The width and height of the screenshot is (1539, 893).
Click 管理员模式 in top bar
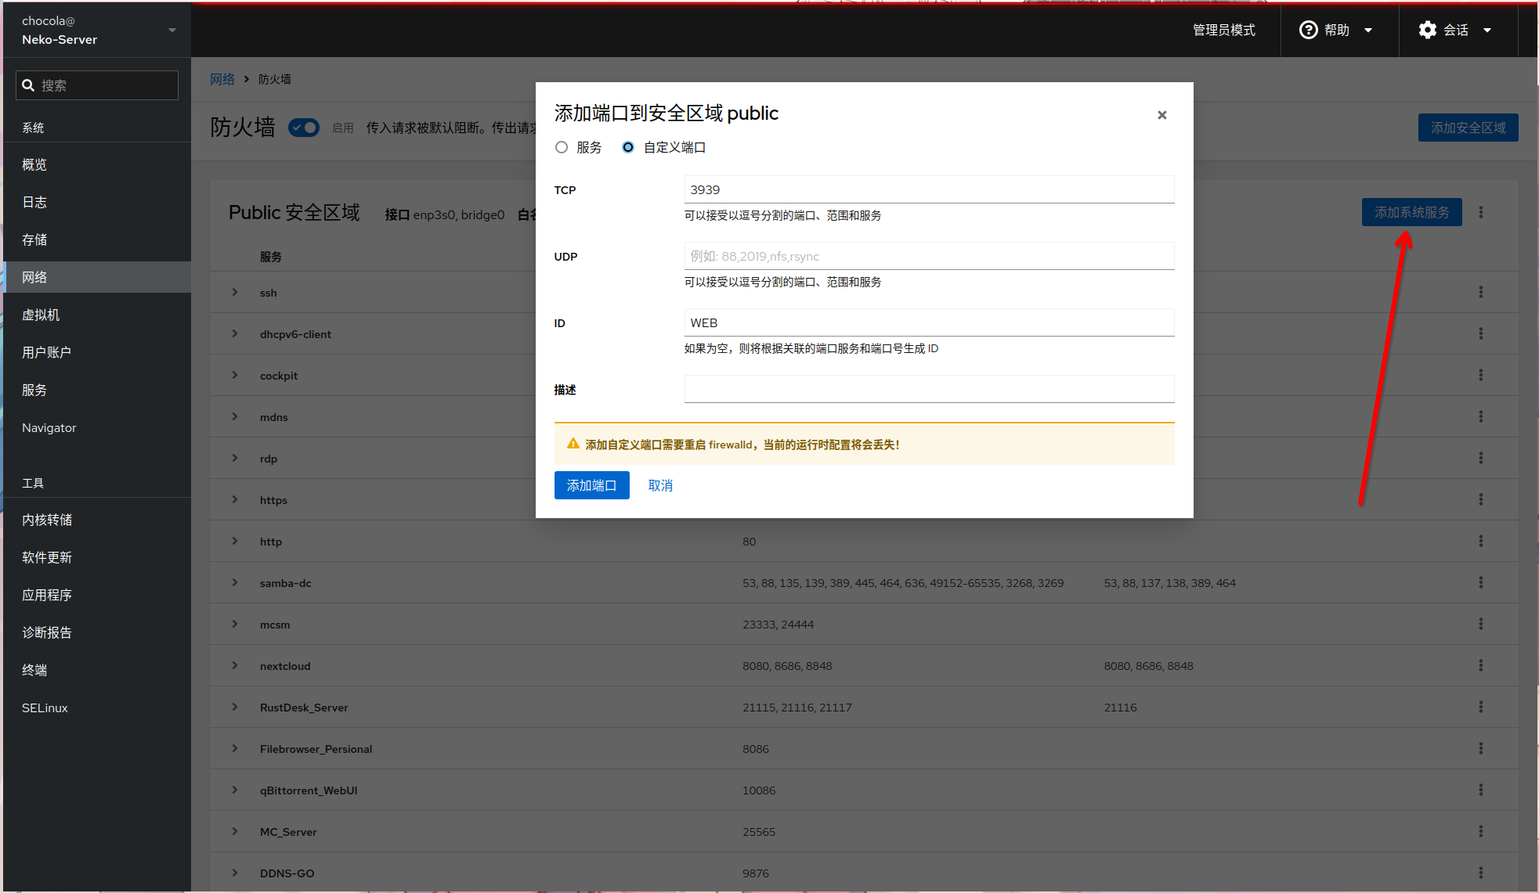pos(1223,30)
